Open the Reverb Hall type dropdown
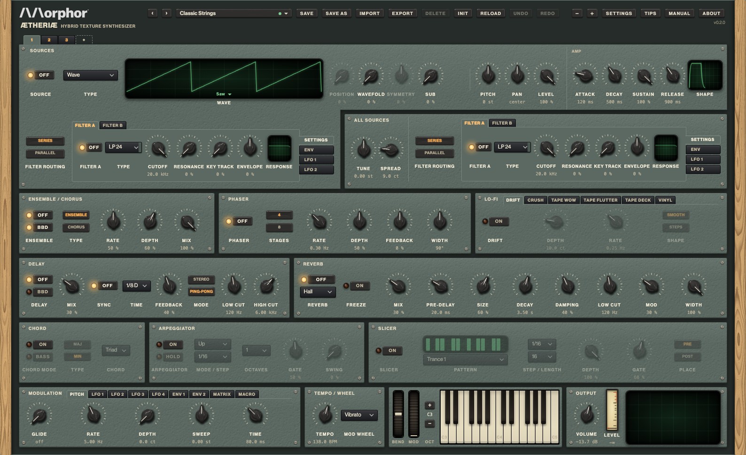The image size is (746, 455). [318, 291]
